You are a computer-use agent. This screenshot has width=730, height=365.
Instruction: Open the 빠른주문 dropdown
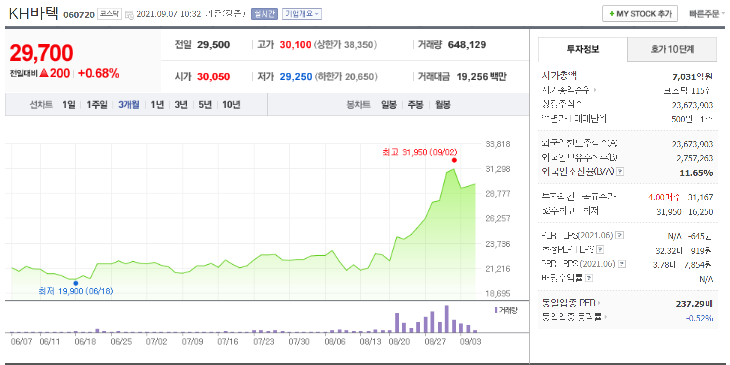click(x=707, y=14)
